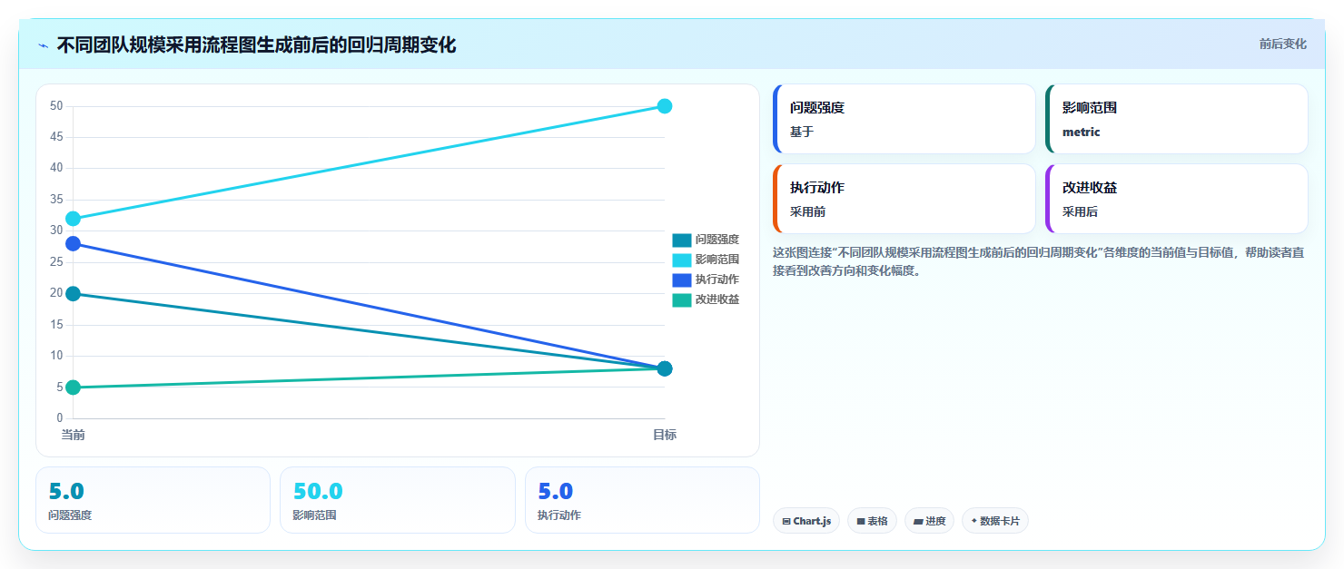Open the 执行动作 采用前 card

[x=904, y=199]
